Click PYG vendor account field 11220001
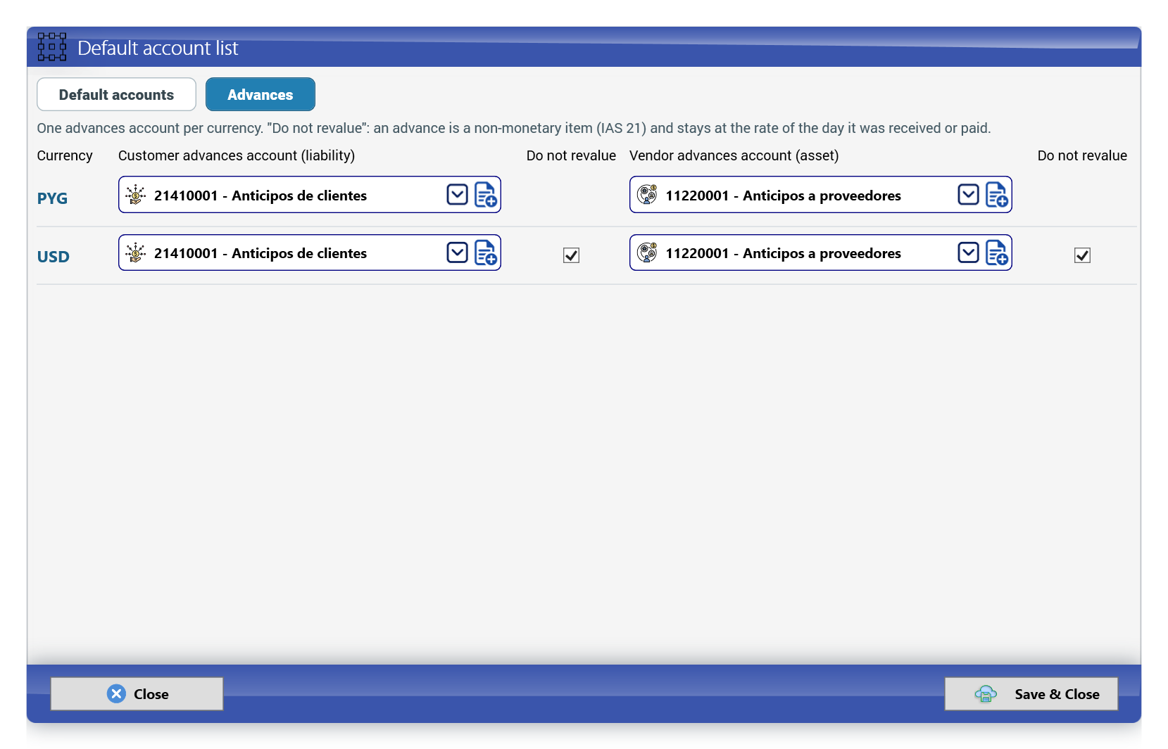 tap(821, 195)
